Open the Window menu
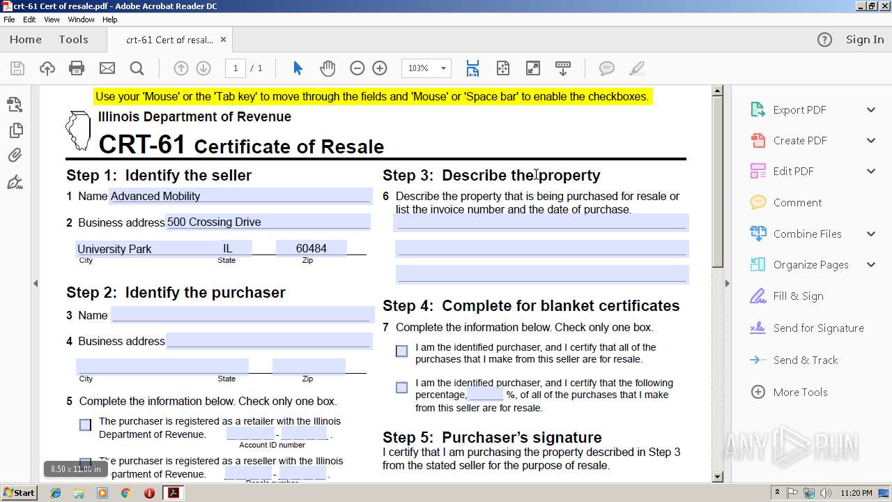Image resolution: width=892 pixels, height=502 pixels. coord(81,20)
